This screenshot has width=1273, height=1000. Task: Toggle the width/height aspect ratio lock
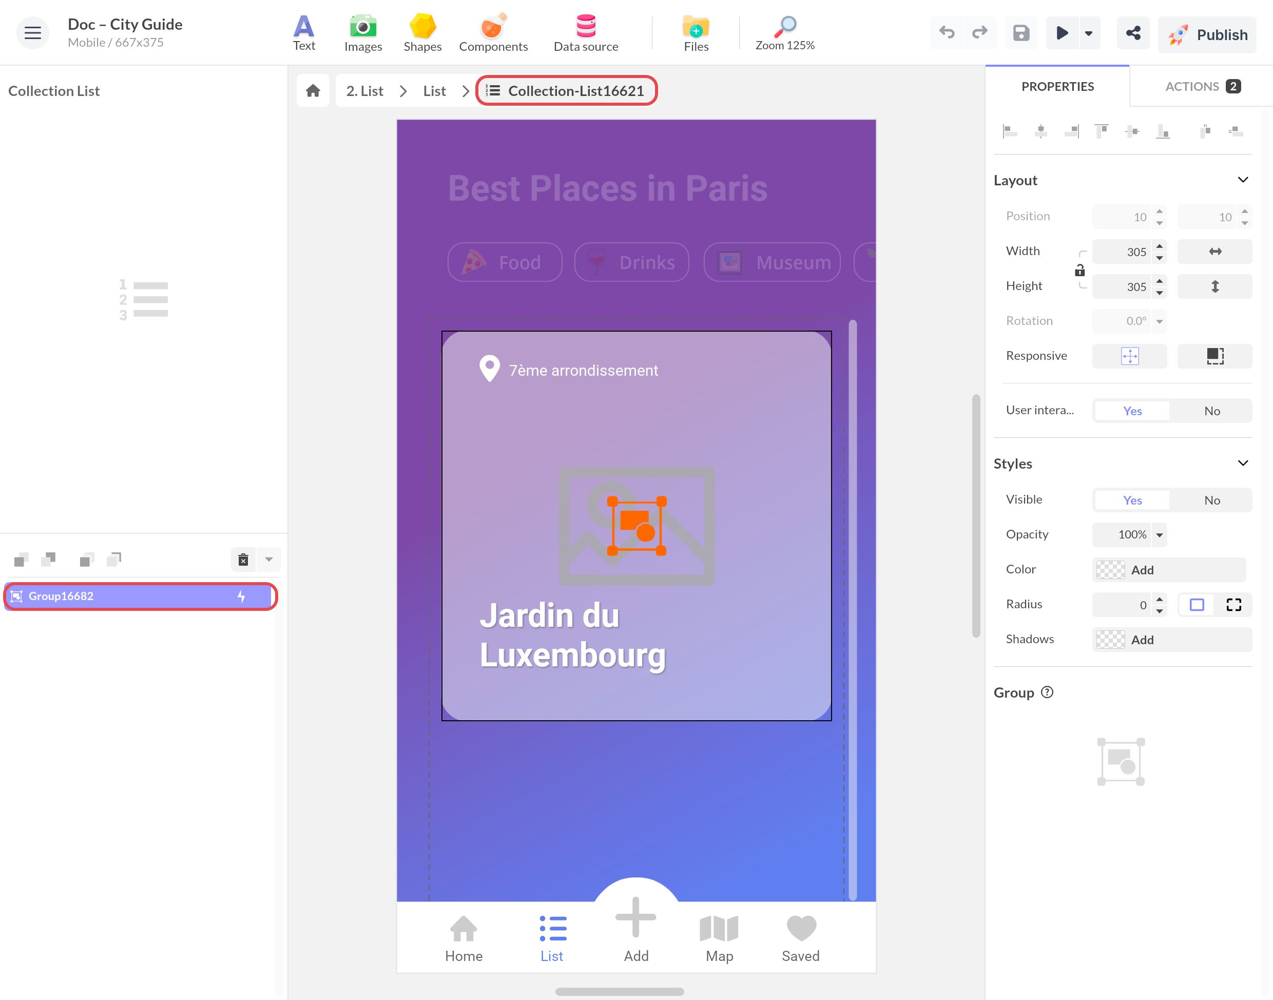click(1080, 270)
